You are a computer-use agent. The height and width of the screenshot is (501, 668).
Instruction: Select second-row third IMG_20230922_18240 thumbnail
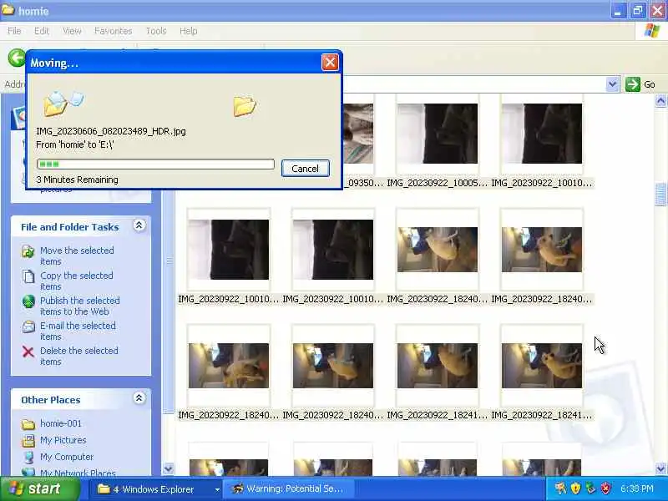[438, 250]
